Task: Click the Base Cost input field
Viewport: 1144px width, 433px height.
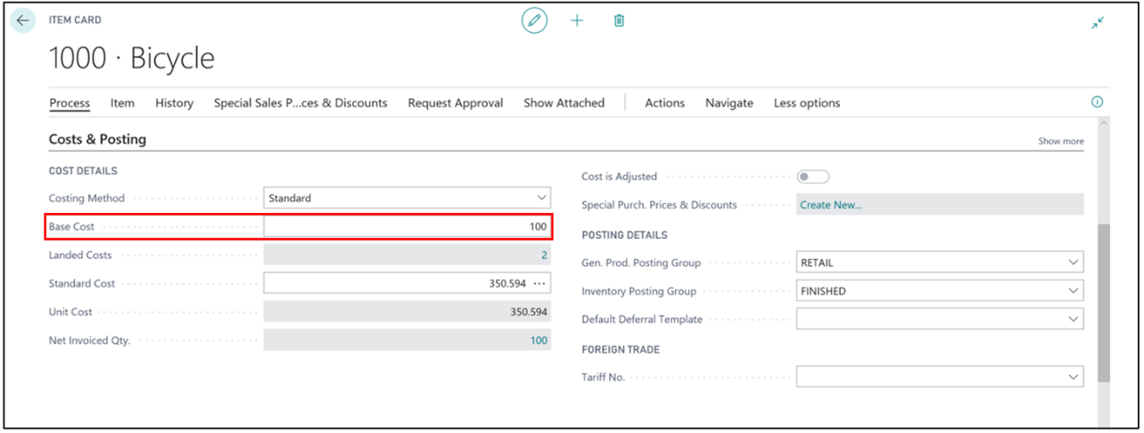Action: point(407,226)
